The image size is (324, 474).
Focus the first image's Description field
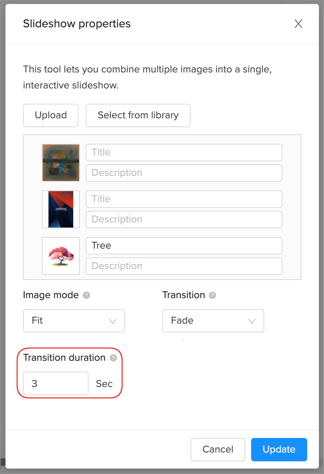point(184,173)
